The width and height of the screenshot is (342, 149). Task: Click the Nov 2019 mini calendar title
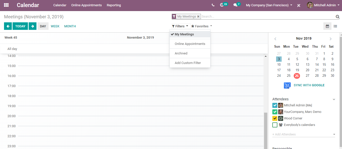304,39
